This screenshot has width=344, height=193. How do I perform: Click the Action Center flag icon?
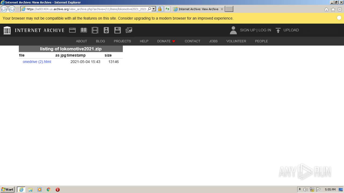pyautogui.click(x=318, y=190)
